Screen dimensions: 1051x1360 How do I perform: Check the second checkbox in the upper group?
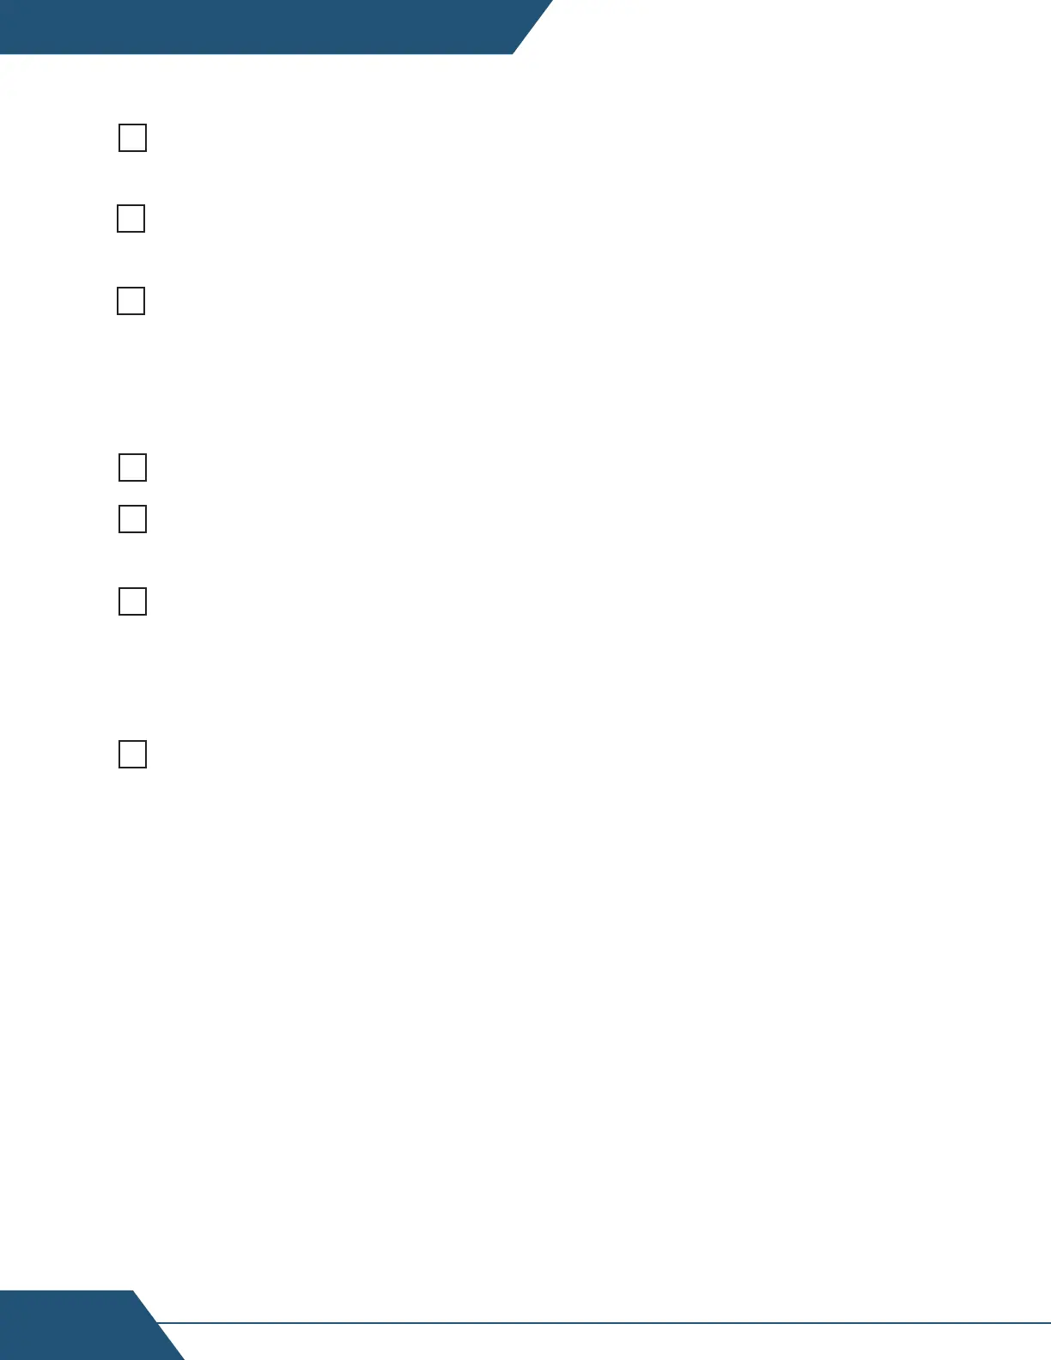click(x=131, y=219)
